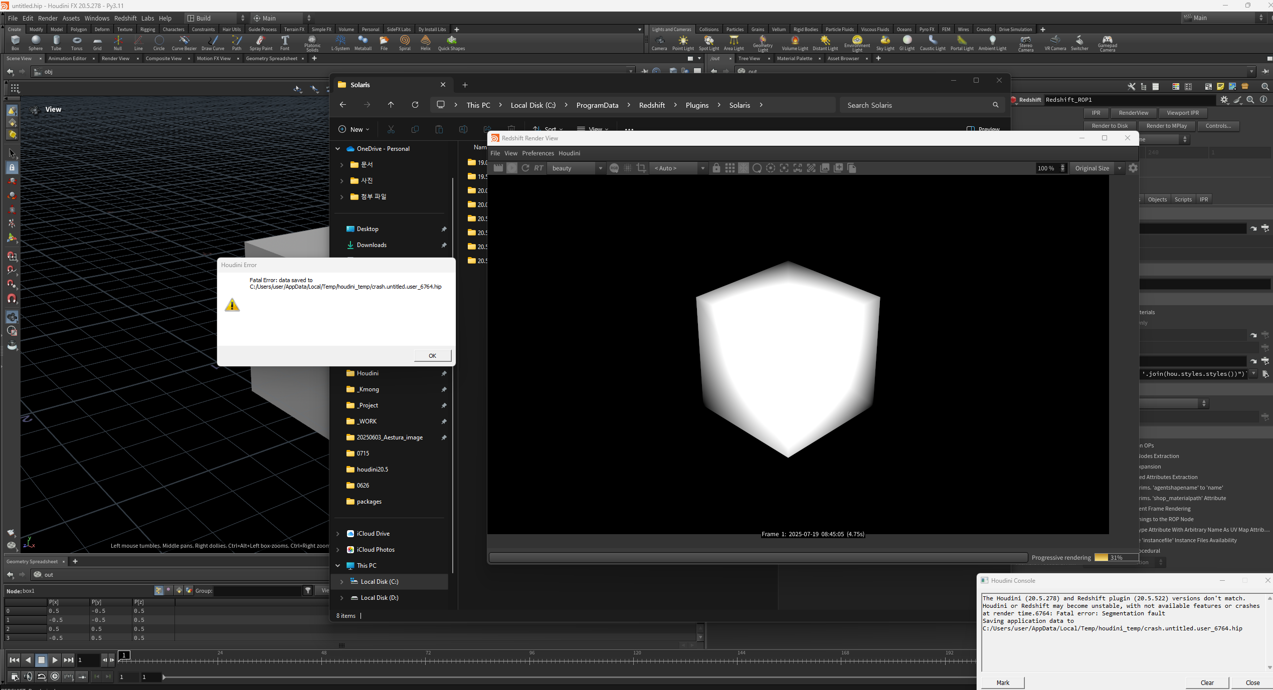
Task: Click Clear in Houdini Console
Action: (x=1207, y=682)
